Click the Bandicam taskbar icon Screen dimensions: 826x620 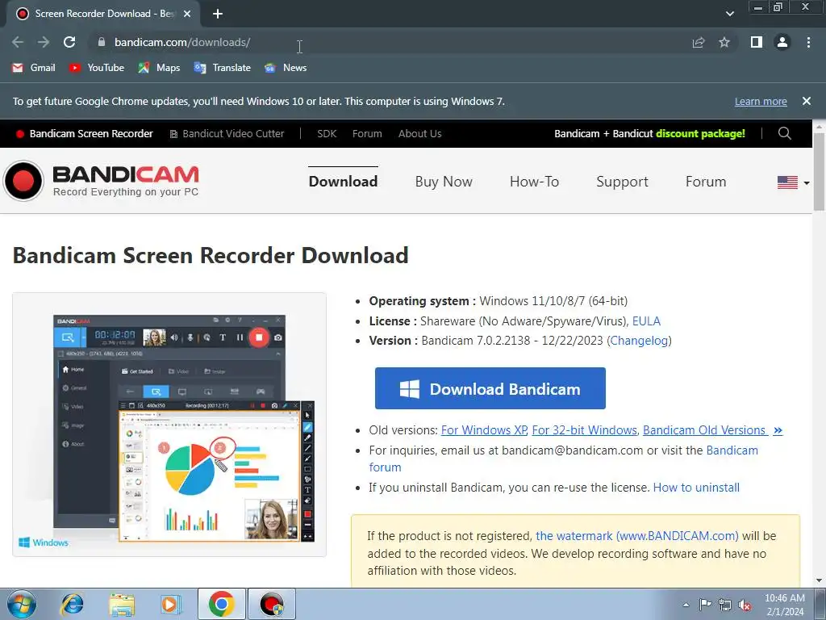tap(272, 604)
